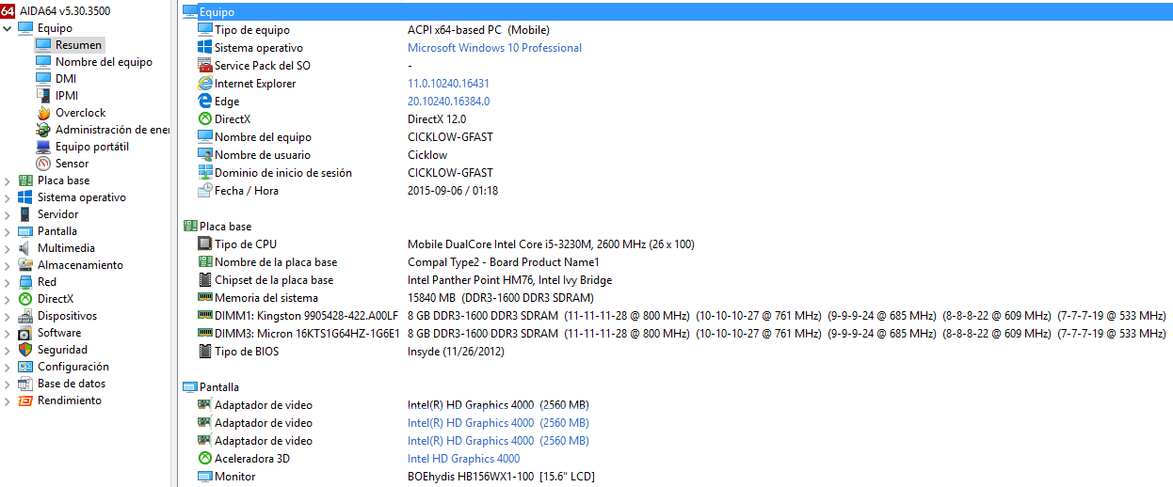The width and height of the screenshot is (1173, 487).
Task: Select Sensor in the tree
Action: pyautogui.click(x=72, y=164)
